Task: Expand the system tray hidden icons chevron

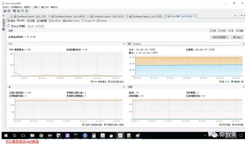Action: coord(205,135)
